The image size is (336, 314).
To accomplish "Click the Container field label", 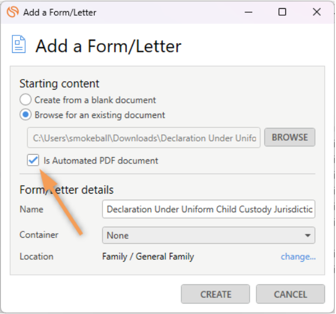I will pyautogui.click(x=39, y=235).
